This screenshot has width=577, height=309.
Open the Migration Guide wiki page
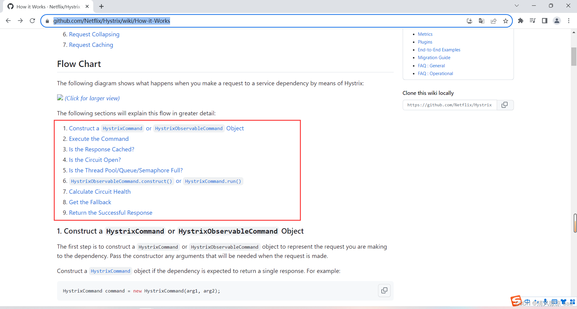click(x=434, y=58)
